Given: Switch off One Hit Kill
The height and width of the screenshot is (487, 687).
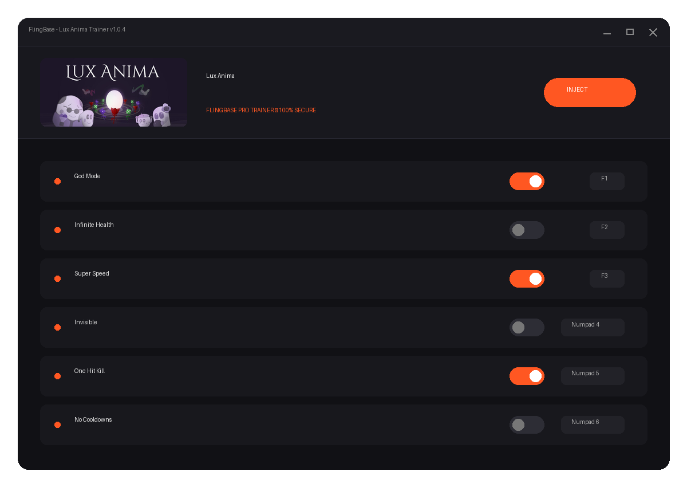Looking at the screenshot, I should (527, 376).
